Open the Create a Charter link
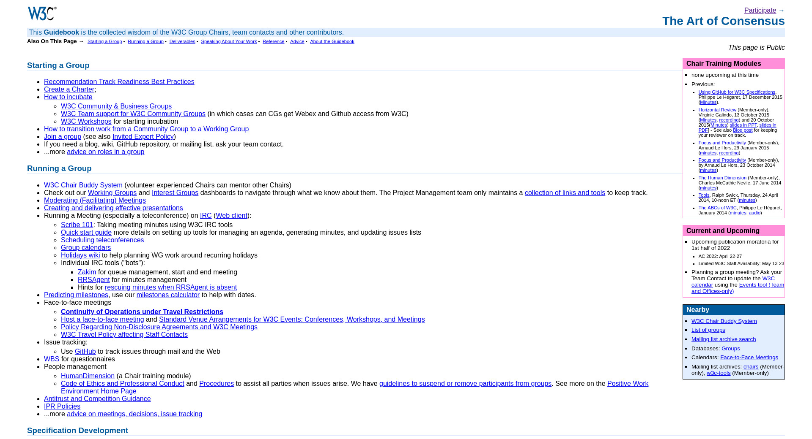Image resolution: width=812 pixels, height=439 pixels. point(69,89)
